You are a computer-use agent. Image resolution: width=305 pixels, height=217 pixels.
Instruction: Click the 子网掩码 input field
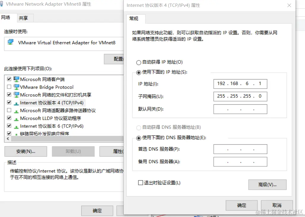click(240, 96)
